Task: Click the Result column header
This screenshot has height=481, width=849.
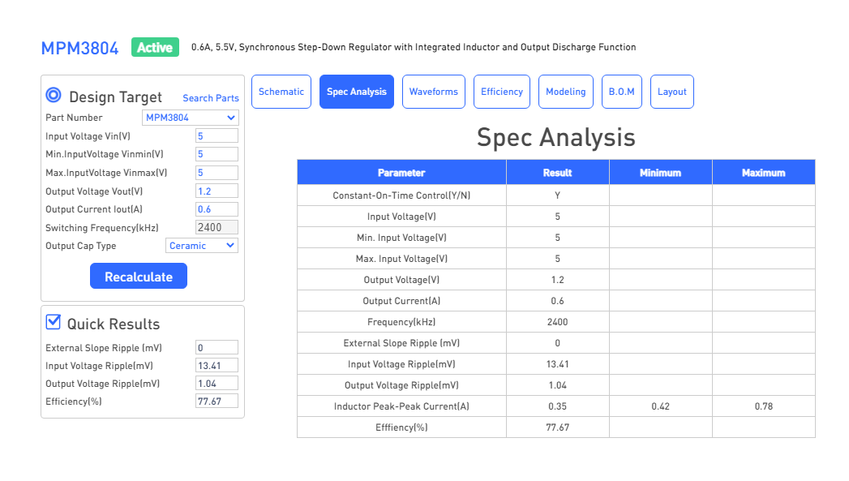Action: tap(558, 172)
